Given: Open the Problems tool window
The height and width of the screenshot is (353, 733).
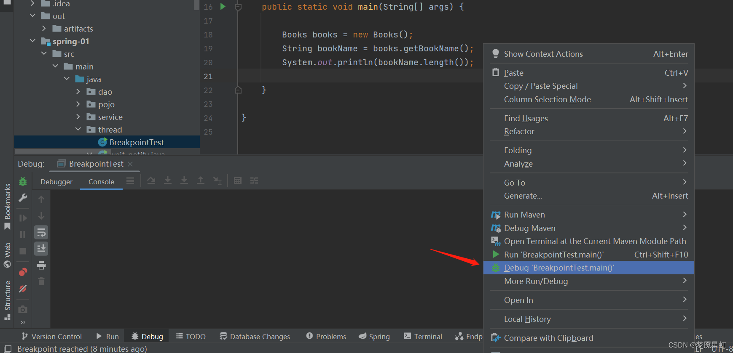Looking at the screenshot, I should point(326,337).
